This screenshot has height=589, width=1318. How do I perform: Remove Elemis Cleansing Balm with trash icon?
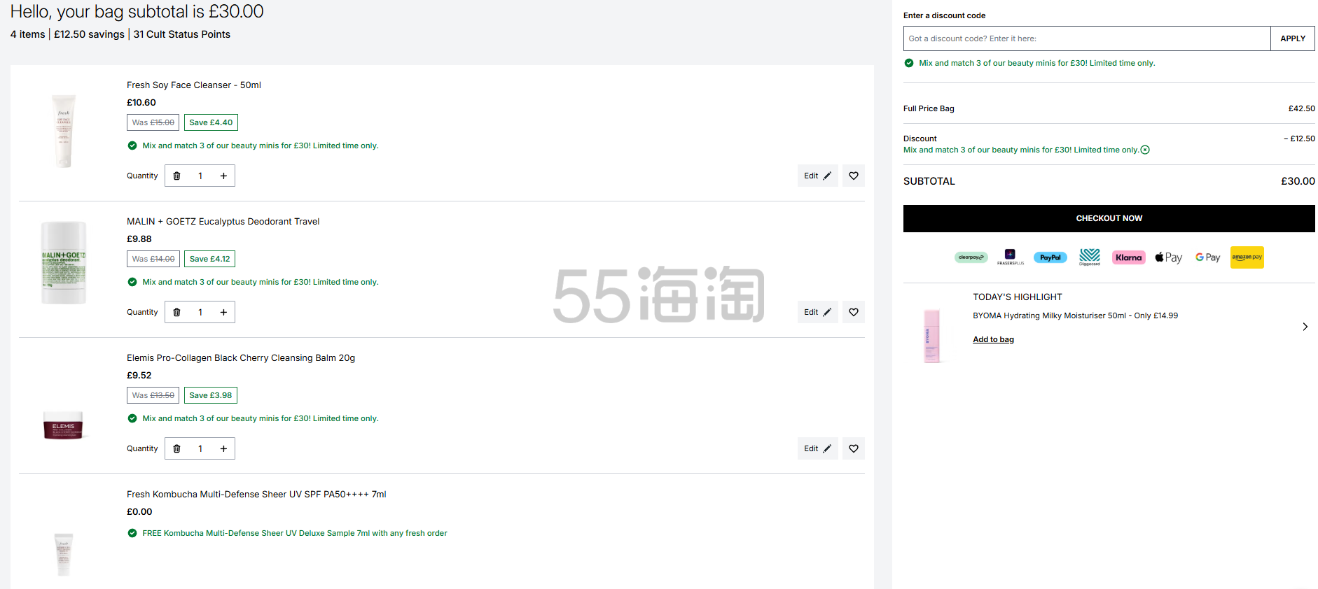pyautogui.click(x=176, y=448)
